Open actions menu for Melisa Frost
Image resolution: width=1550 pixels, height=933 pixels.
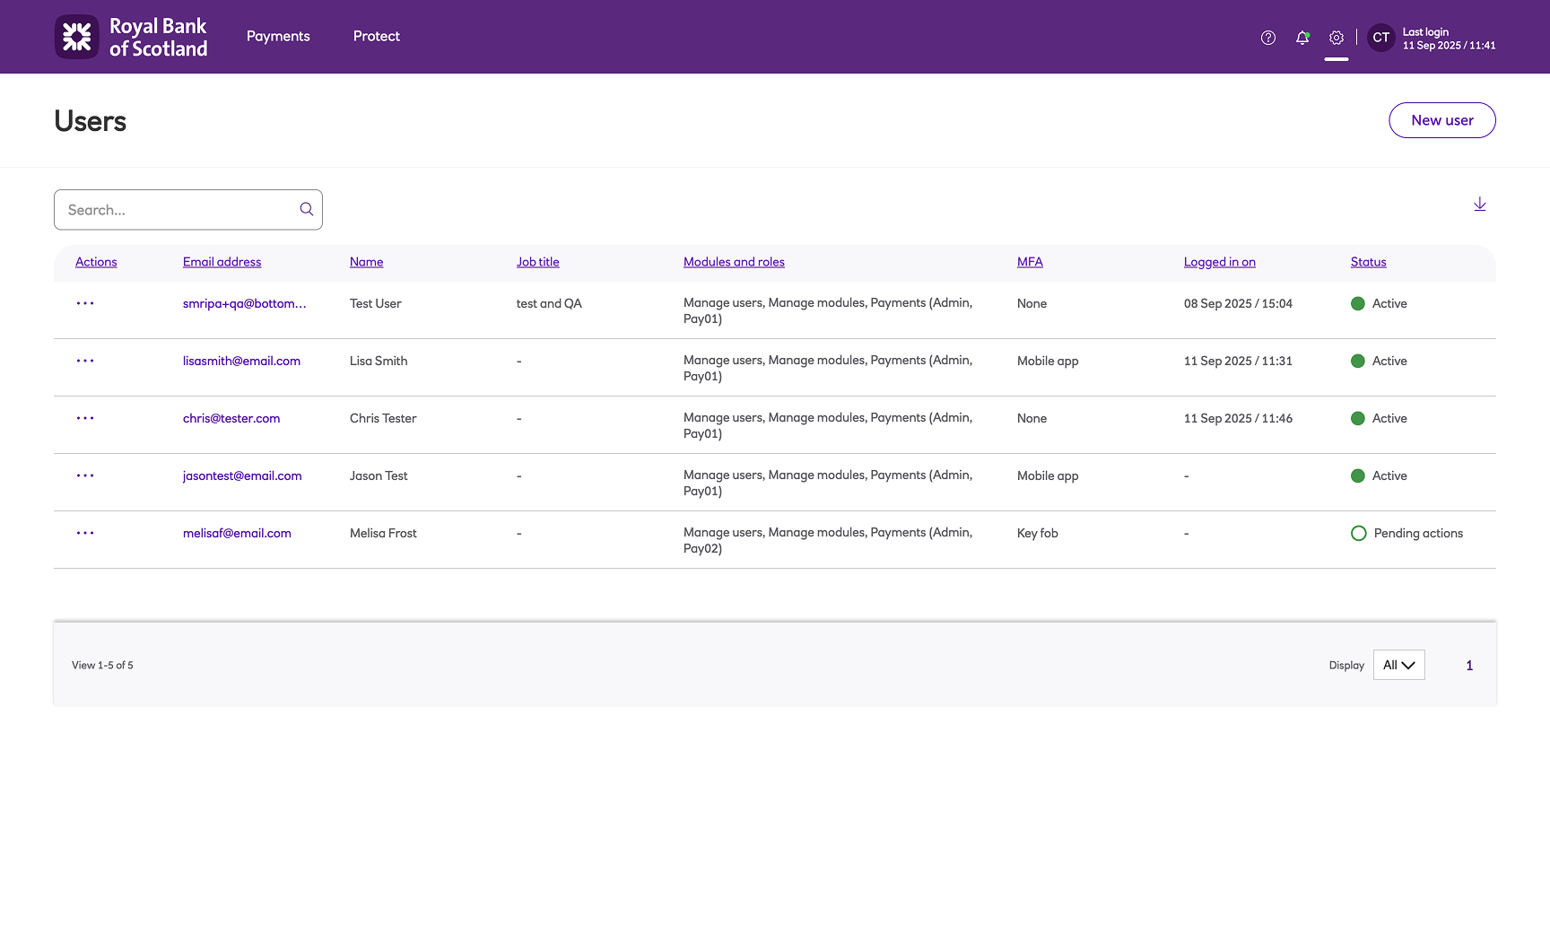coord(85,533)
